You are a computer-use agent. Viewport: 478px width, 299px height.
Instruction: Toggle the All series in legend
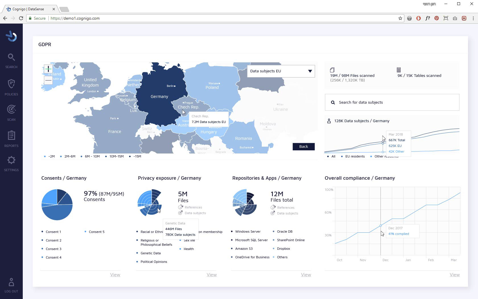(x=331, y=156)
